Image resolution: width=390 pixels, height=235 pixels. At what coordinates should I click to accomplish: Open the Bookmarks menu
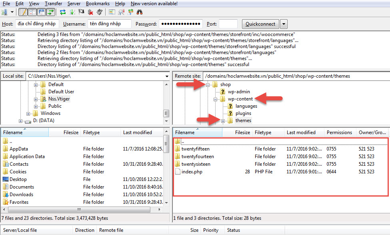(98, 4)
